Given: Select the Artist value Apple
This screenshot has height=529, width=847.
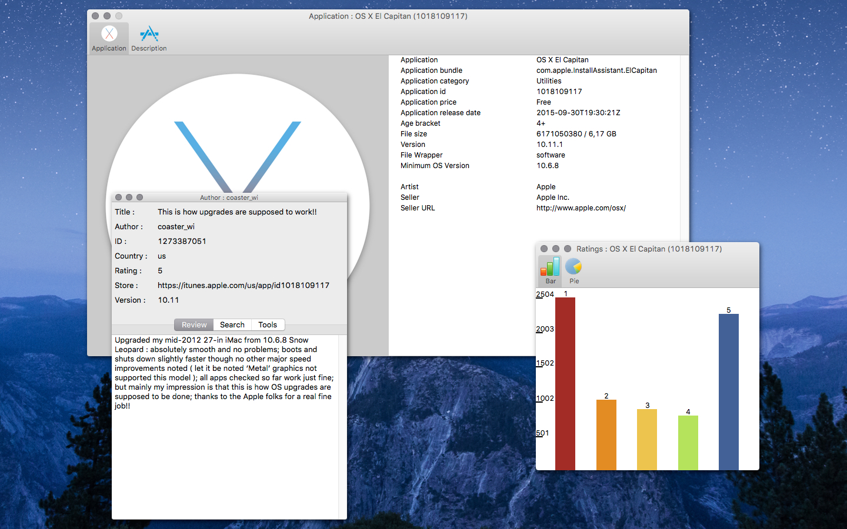Looking at the screenshot, I should (546, 187).
